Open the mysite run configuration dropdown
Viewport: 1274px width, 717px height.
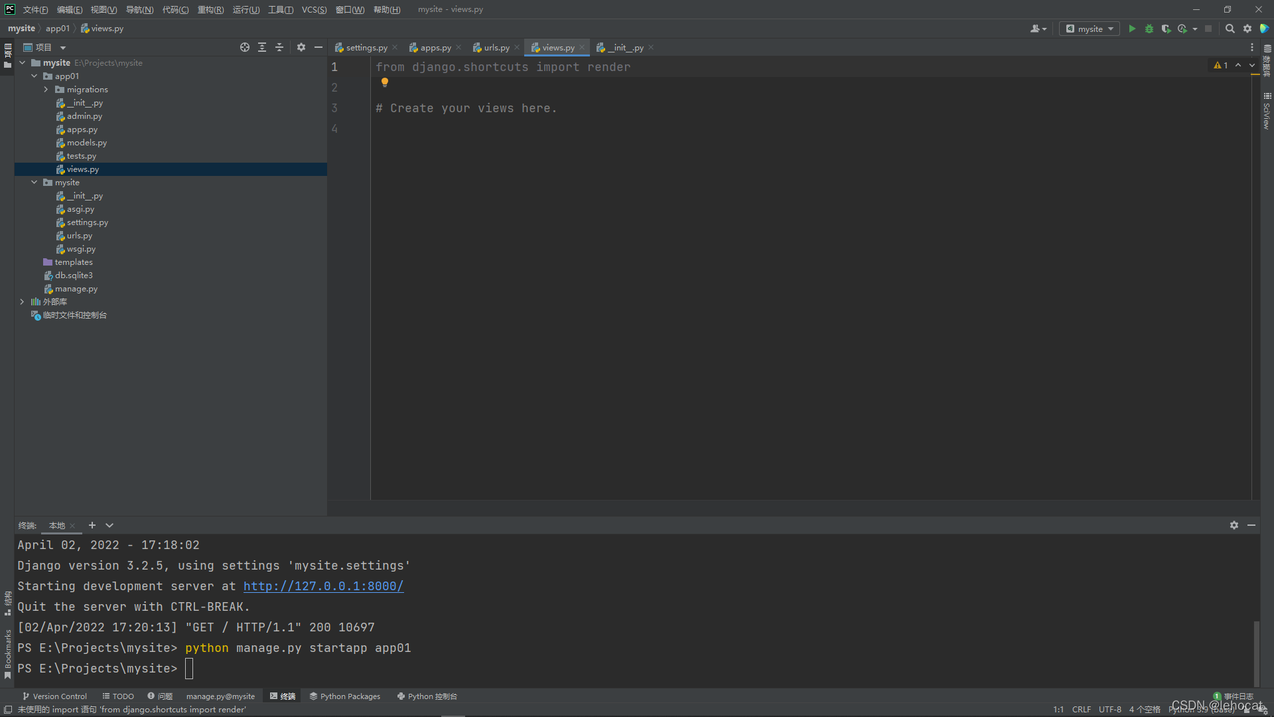point(1090,29)
